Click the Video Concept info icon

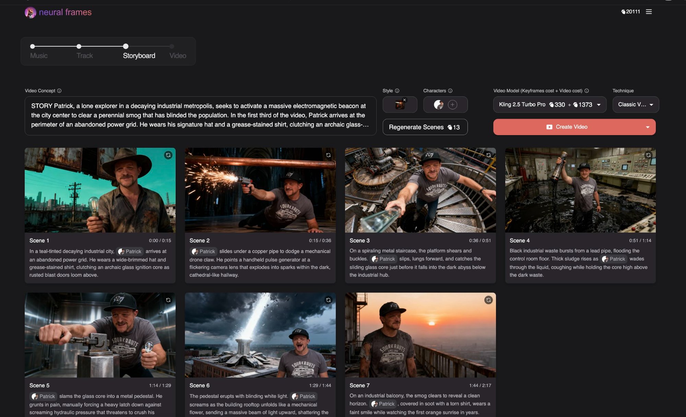point(59,91)
